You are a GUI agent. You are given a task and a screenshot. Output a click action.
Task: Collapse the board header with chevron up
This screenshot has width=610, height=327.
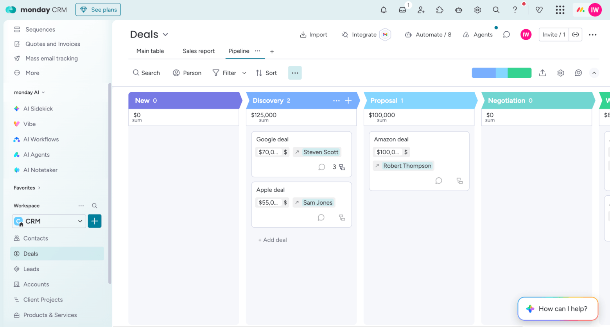594,73
